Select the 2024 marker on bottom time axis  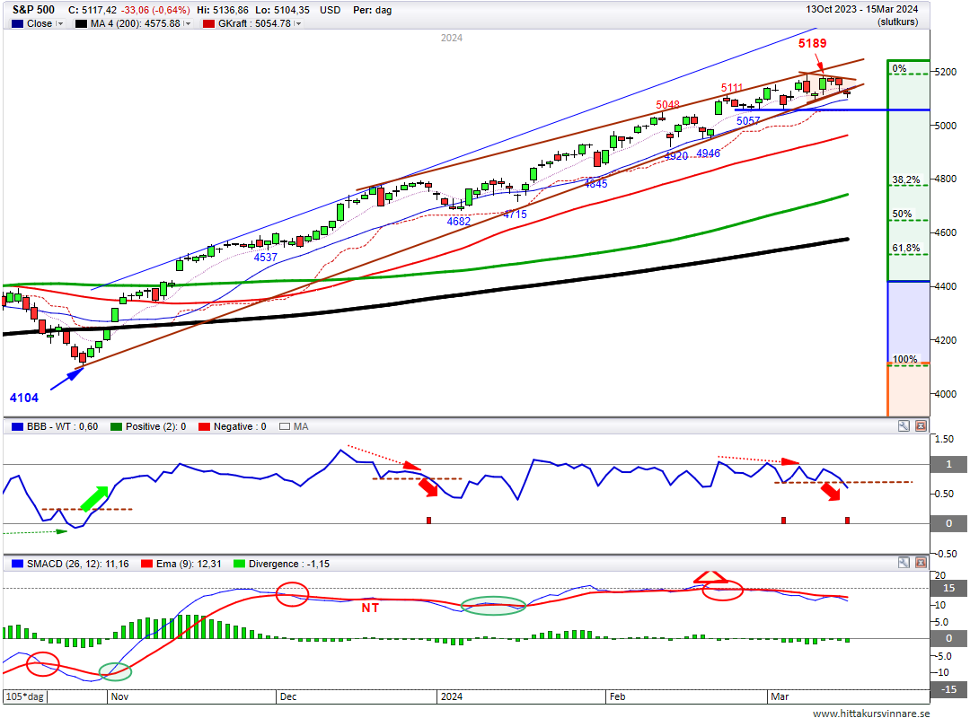[x=452, y=696]
